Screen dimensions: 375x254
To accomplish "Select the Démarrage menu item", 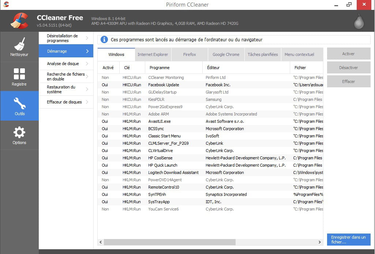I will (x=66, y=51).
